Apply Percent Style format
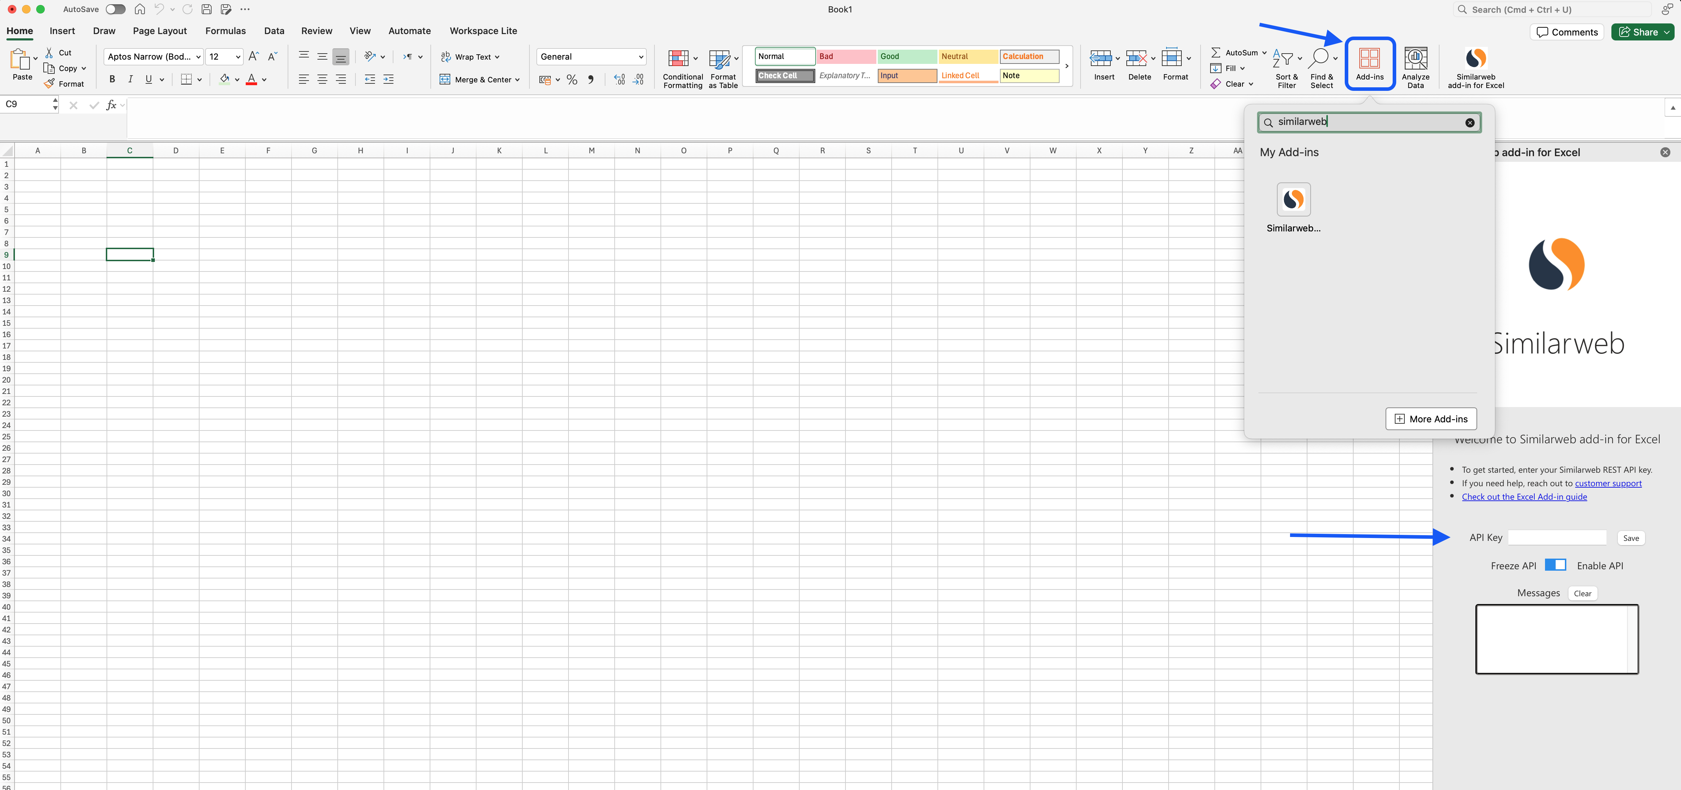The image size is (1681, 790). click(572, 79)
